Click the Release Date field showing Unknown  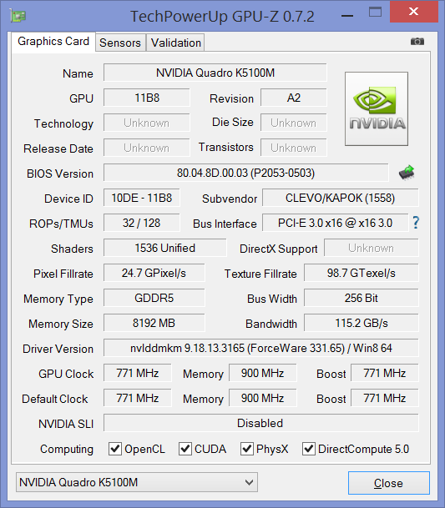click(x=147, y=148)
